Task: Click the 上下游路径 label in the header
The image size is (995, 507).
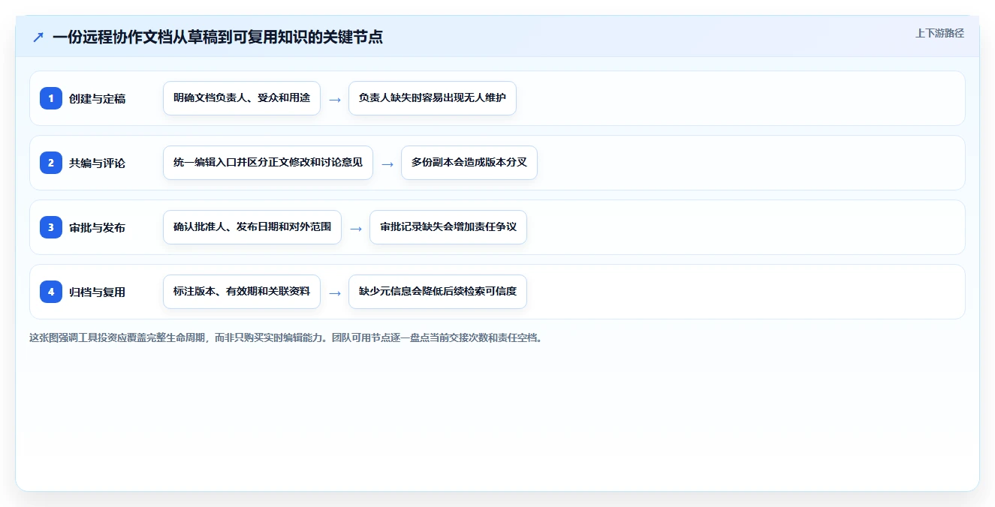Action: point(939,33)
